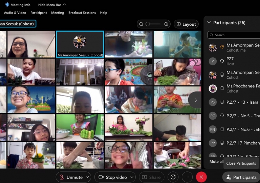The height and width of the screenshot is (183, 260).
Task: Open video options dropdown next to Stop video
Action: [132, 177]
